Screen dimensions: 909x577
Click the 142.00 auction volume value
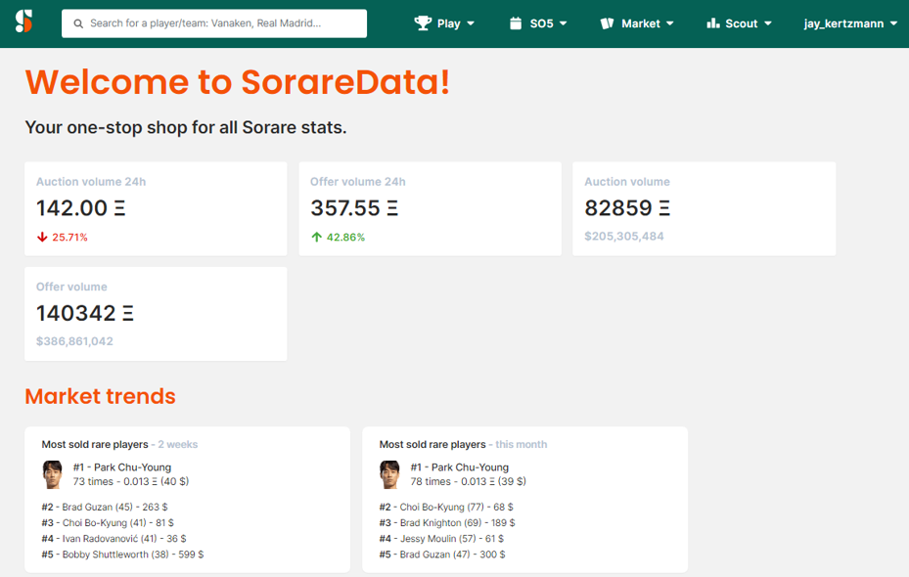tap(71, 208)
